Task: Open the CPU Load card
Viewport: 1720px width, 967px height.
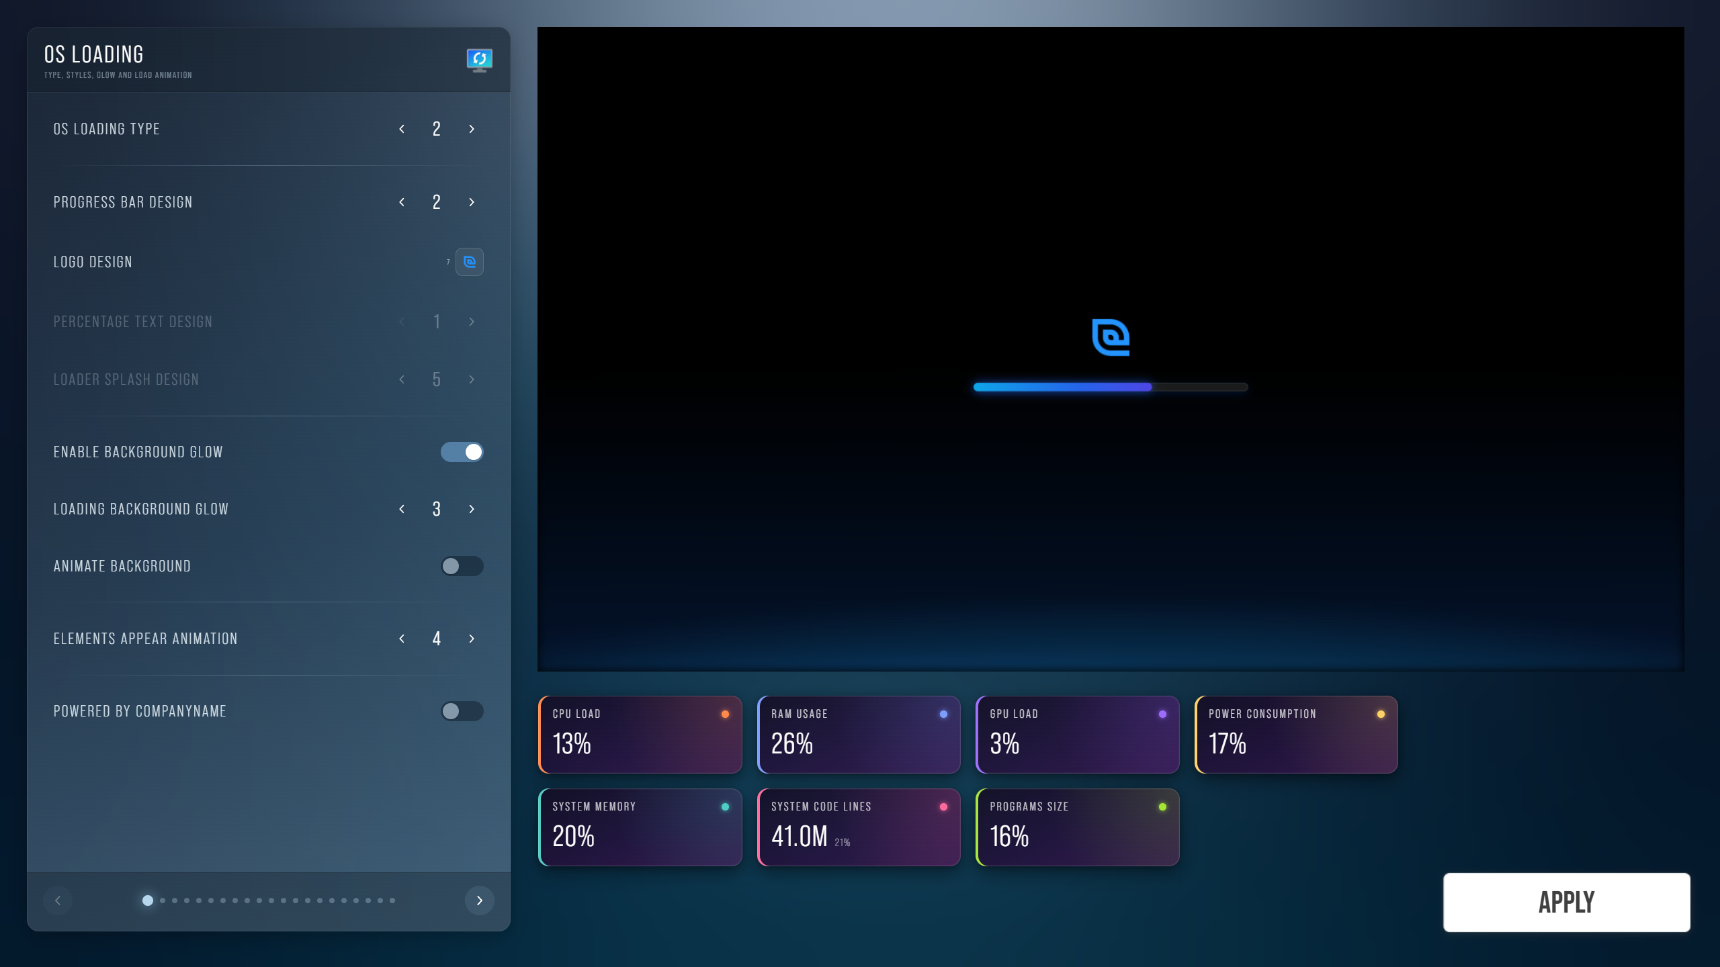Action: [x=640, y=735]
